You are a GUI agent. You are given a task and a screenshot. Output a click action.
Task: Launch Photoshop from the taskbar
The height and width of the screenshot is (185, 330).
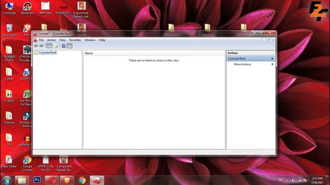37,180
